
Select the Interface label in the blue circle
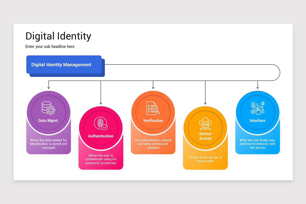257,121
